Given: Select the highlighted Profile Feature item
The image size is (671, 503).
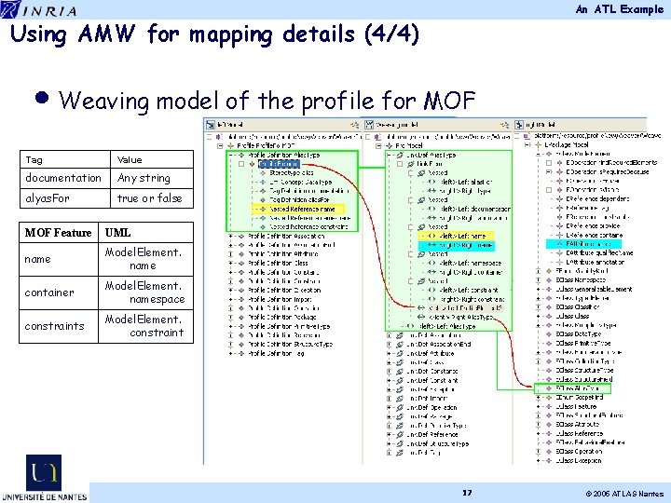Looking at the screenshot, I should point(279,164).
